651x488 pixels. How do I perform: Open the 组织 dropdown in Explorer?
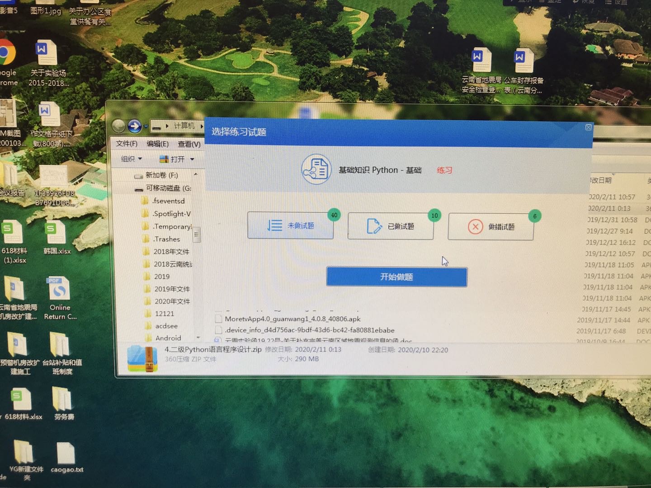tap(132, 159)
